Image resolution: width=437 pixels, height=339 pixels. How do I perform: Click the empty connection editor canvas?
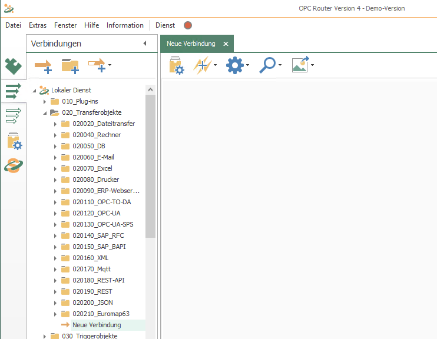pos(299,209)
